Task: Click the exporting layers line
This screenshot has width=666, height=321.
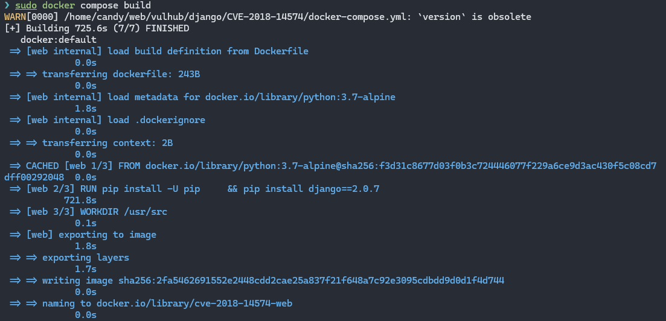Action: 85,258
